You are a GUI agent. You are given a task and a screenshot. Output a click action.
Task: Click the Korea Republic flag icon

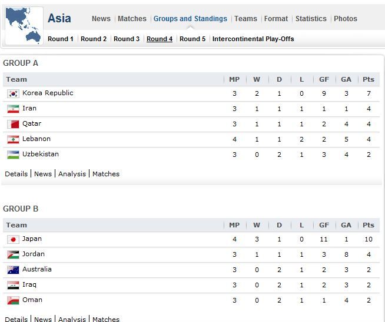click(x=13, y=93)
